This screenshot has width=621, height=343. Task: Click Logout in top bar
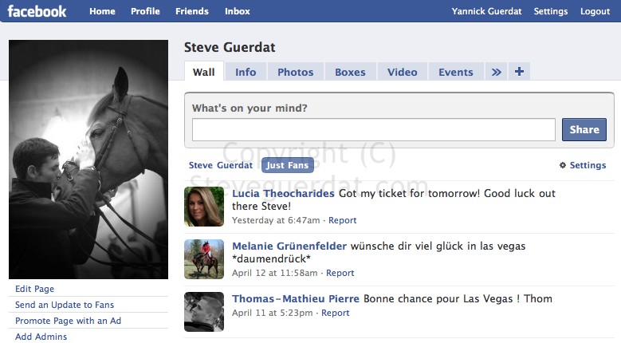pos(595,11)
